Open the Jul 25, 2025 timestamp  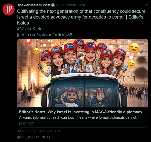click(x=39, y=131)
